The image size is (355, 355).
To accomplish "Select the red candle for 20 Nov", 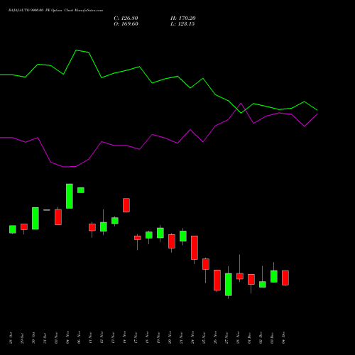I will (172, 242).
